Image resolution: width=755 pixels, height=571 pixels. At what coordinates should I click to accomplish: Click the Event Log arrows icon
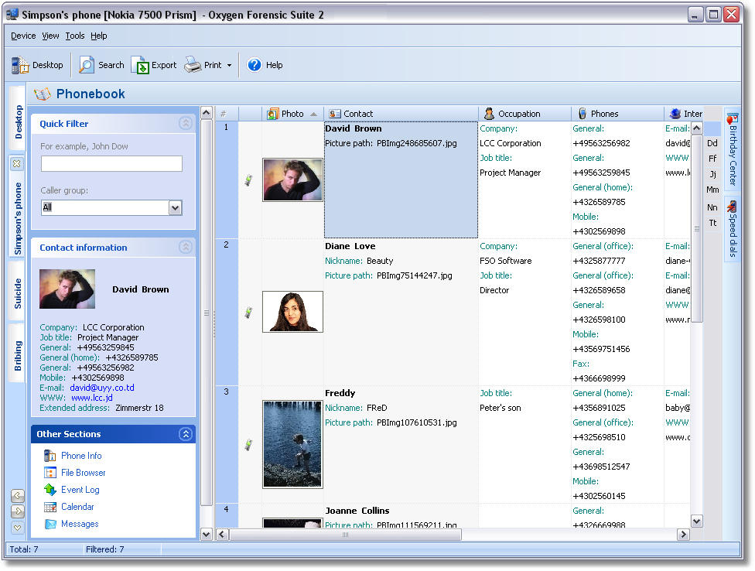pyautogui.click(x=50, y=490)
